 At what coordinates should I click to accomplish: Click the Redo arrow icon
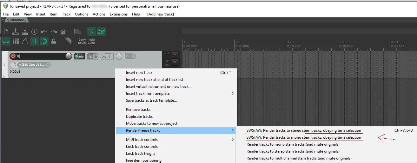[x=54, y=32]
